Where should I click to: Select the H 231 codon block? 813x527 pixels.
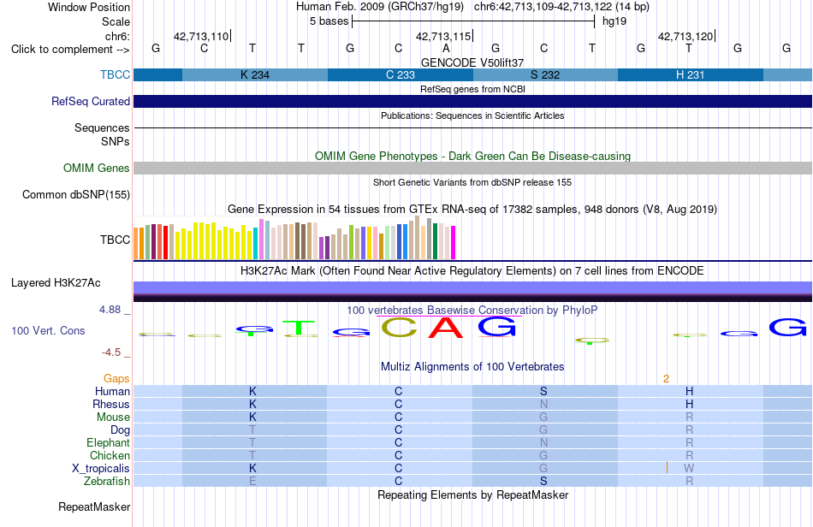tap(690, 74)
